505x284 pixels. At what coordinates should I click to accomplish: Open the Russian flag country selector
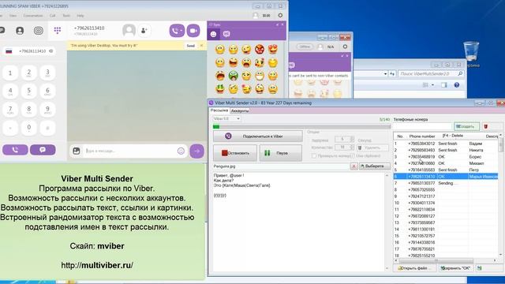pyautogui.click(x=9, y=50)
